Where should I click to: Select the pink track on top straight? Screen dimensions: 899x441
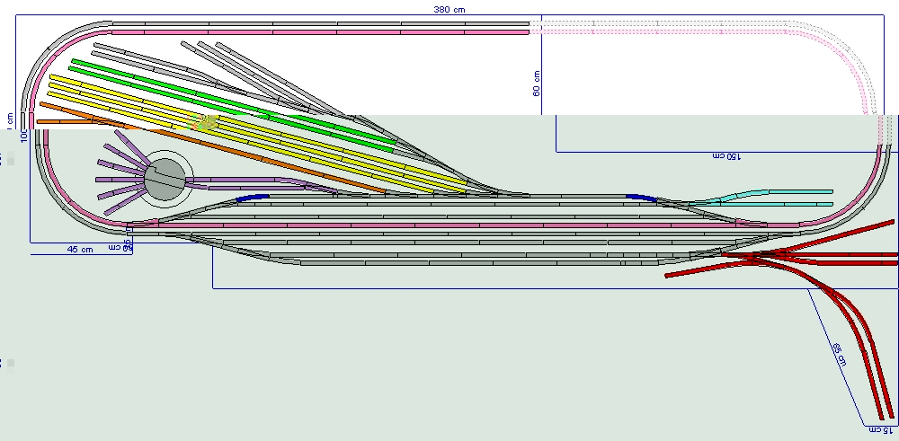(315, 32)
